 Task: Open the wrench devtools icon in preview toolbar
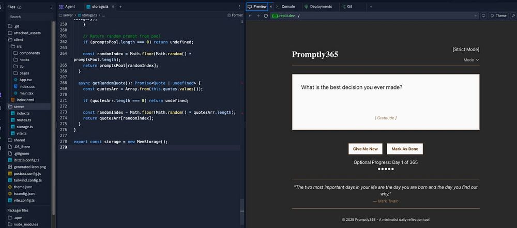[513, 16]
